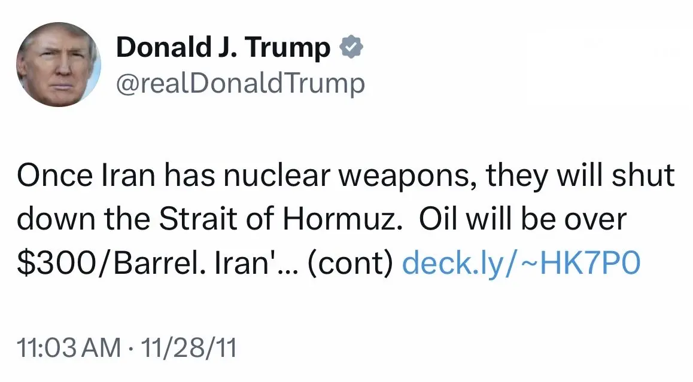Click the phrase "Oil will be over"

pos(522,219)
